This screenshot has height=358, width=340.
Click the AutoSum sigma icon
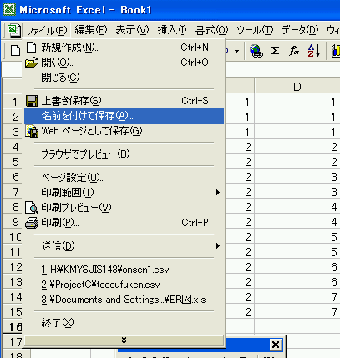[x=275, y=51]
